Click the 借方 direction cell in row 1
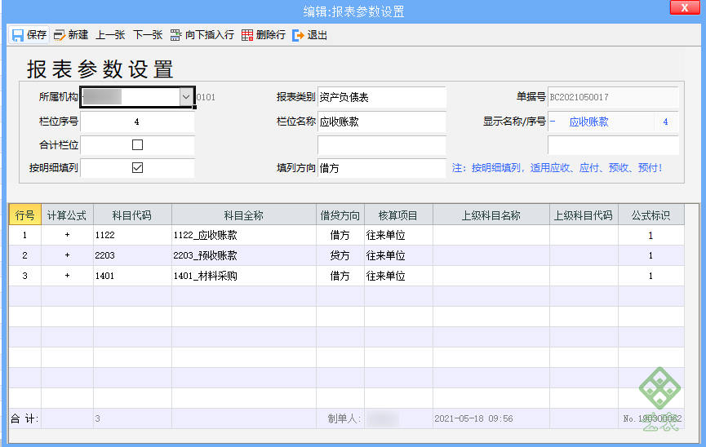The width and height of the screenshot is (706, 447). pyautogui.click(x=340, y=235)
